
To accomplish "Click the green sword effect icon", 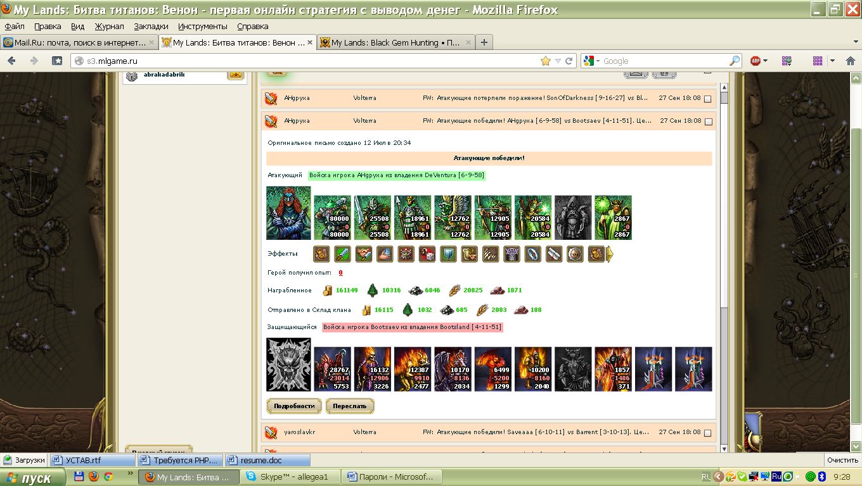I will 342,254.
